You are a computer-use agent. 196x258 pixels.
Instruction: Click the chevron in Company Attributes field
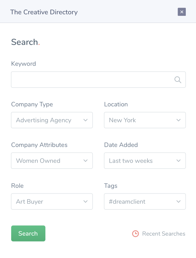point(85,161)
